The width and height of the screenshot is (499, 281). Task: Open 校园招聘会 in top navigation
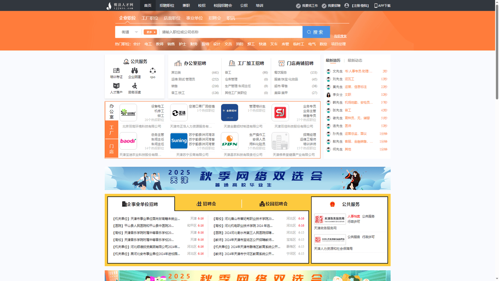pyautogui.click(x=223, y=6)
